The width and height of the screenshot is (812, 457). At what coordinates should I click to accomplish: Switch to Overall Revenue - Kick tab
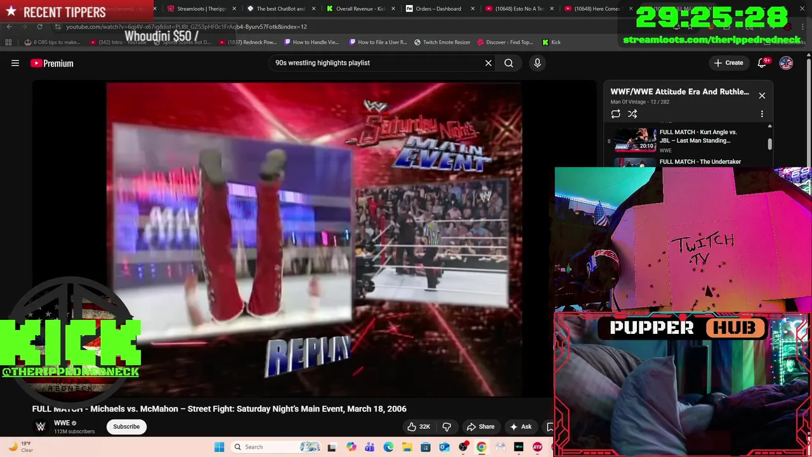[360, 9]
